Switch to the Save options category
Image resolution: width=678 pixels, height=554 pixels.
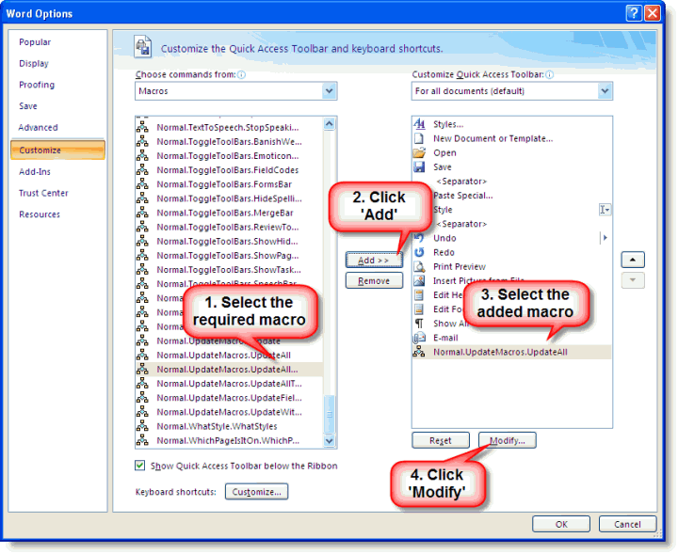click(28, 106)
